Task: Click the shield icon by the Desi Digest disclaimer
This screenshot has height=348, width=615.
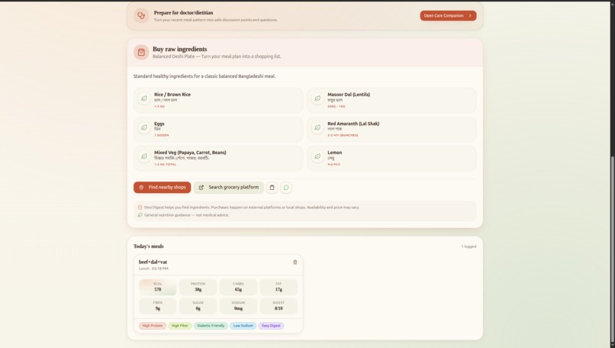Action: [x=140, y=207]
